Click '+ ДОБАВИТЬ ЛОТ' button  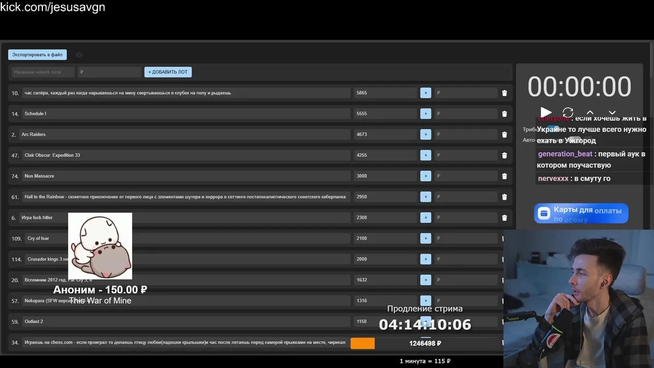tap(168, 72)
